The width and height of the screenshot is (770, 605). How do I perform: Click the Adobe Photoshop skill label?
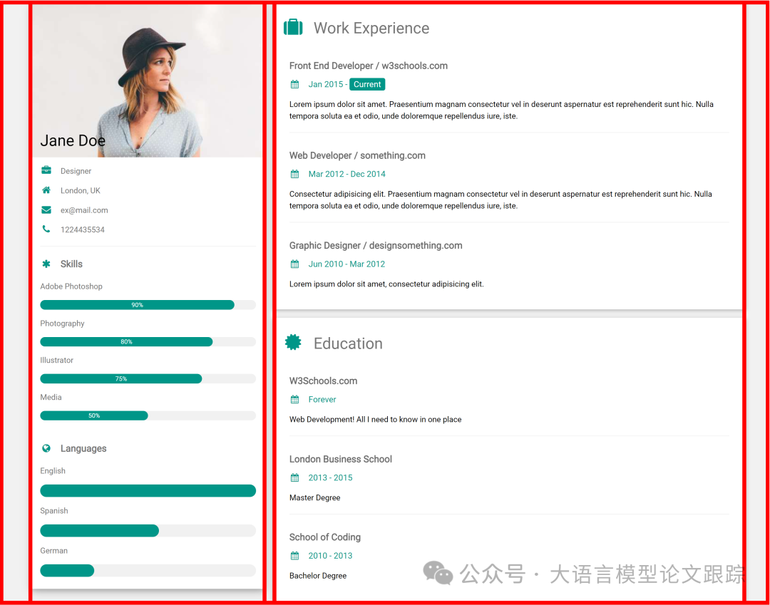(x=71, y=286)
